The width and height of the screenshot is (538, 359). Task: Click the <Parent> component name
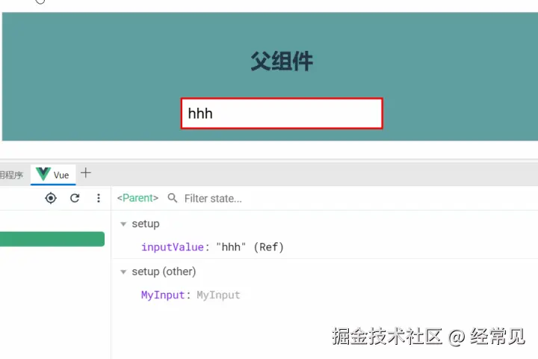(x=137, y=198)
